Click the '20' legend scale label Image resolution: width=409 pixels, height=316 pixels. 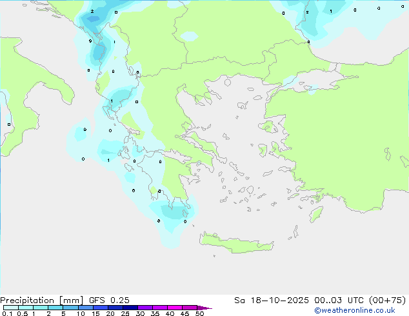pos(110,313)
